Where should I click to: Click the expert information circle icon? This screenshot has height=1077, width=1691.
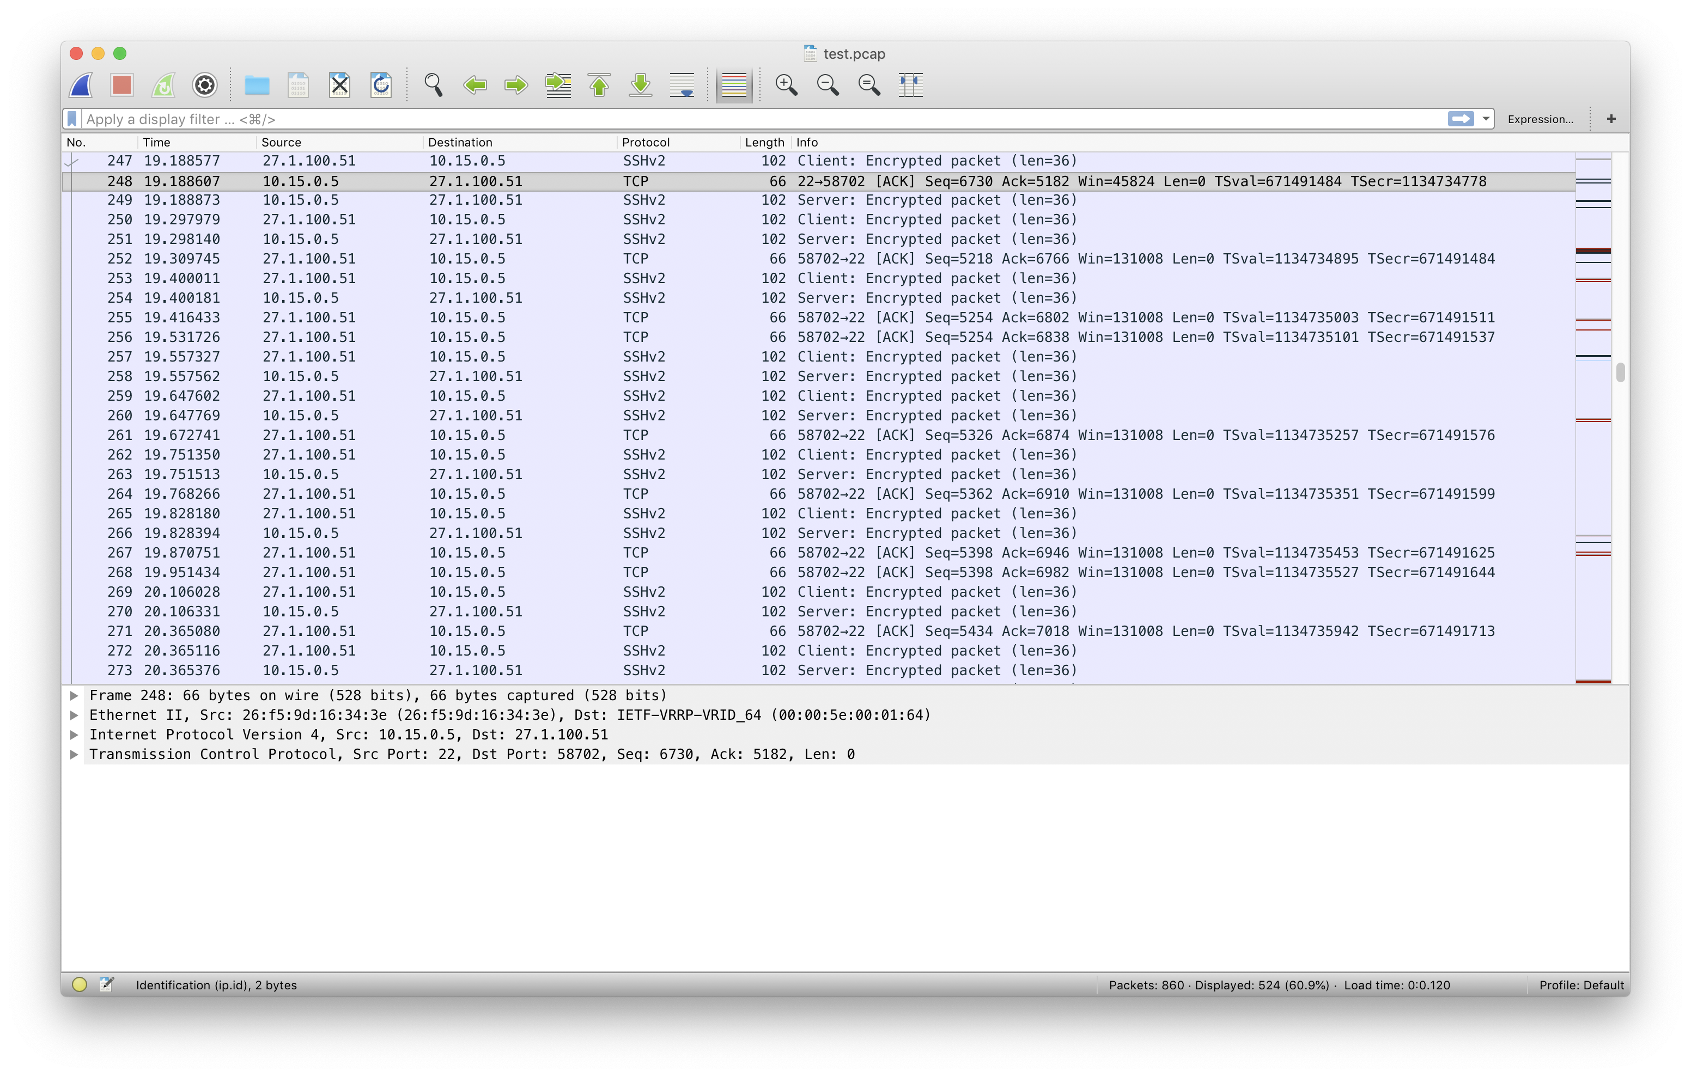pos(80,984)
